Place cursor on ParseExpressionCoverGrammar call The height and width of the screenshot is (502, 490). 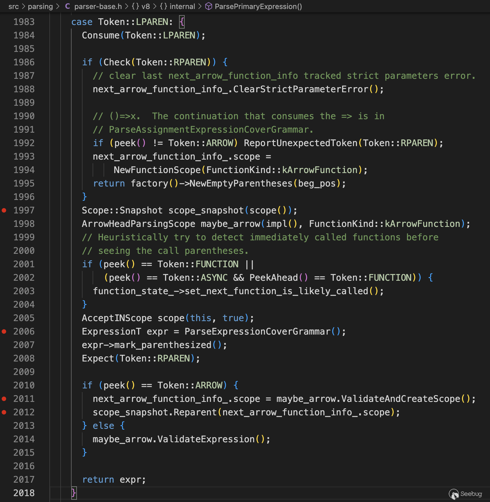257,331
